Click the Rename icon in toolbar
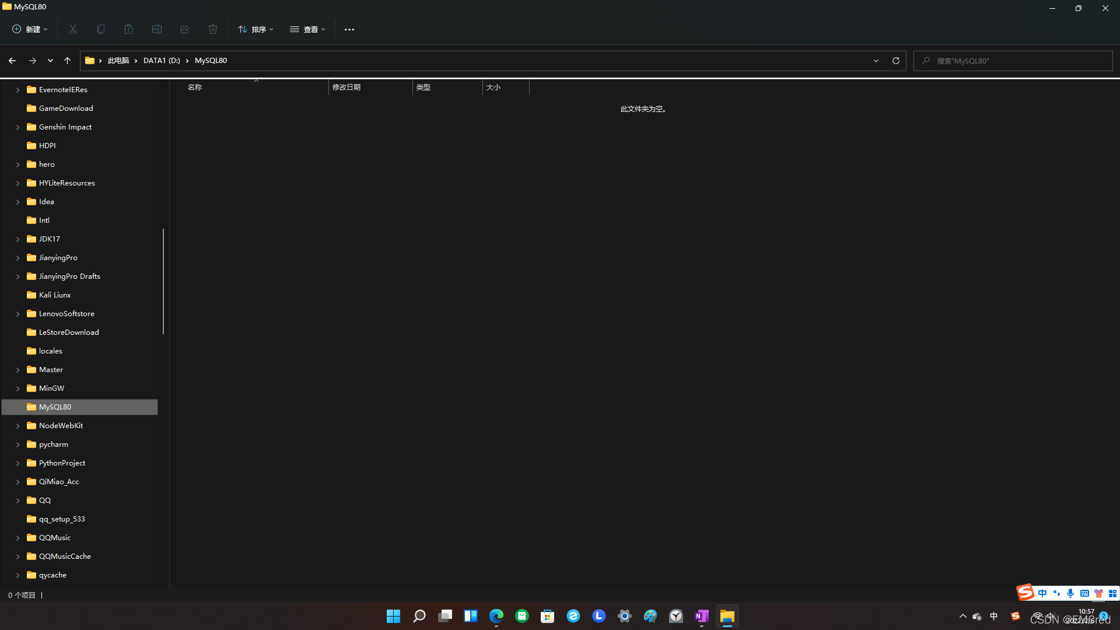 coord(157,29)
